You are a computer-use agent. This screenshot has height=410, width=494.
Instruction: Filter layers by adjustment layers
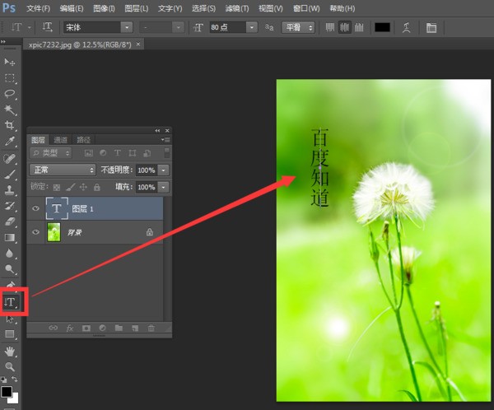pyautogui.click(x=103, y=153)
